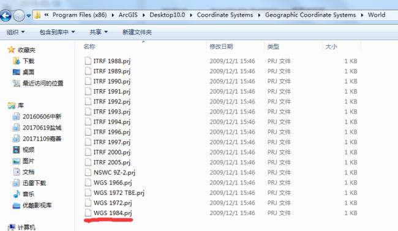This screenshot has height=231, width=398.
Task: Expand arrow after Coordinate Systems breadcrumb
Action: click(259, 15)
